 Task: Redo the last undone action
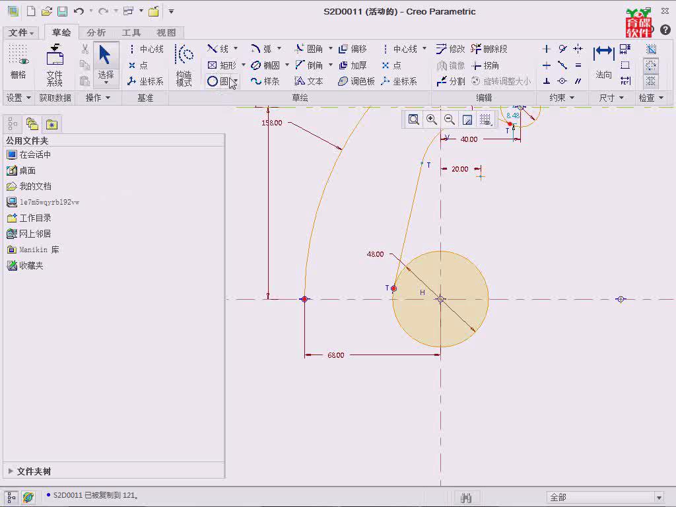[103, 11]
